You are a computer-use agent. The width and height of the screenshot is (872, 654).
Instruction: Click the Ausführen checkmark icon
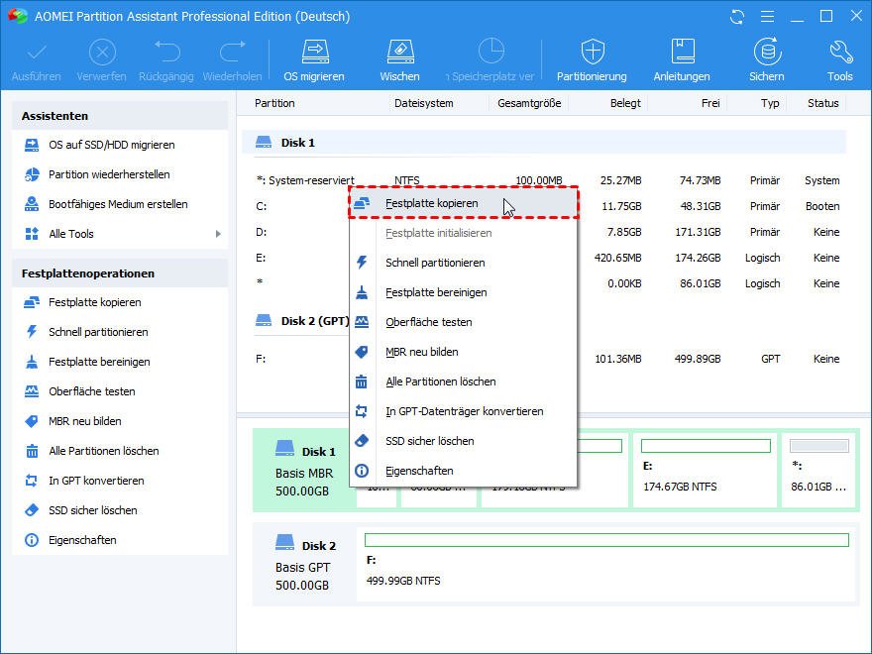pyautogui.click(x=37, y=53)
